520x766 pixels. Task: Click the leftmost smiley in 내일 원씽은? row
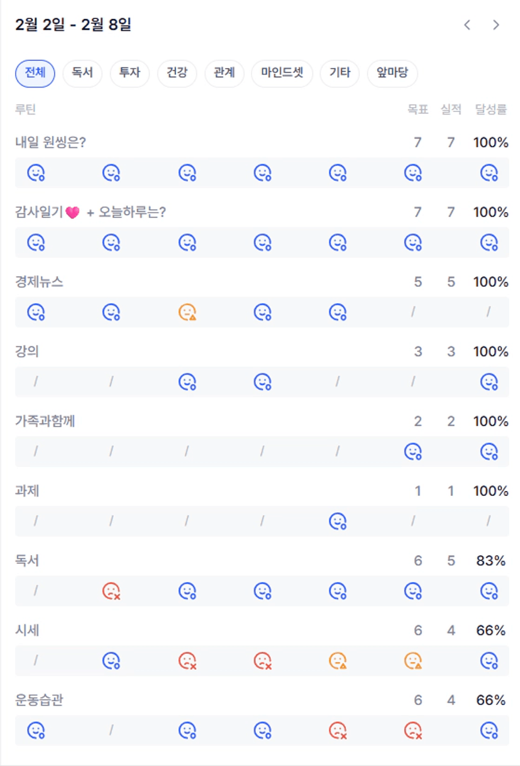click(x=36, y=172)
